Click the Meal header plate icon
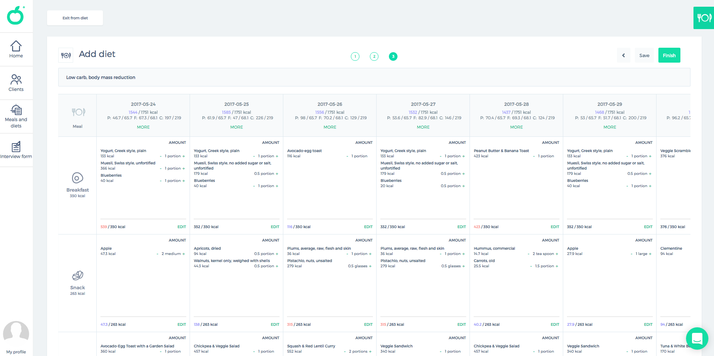The height and width of the screenshot is (356, 714). point(78,112)
